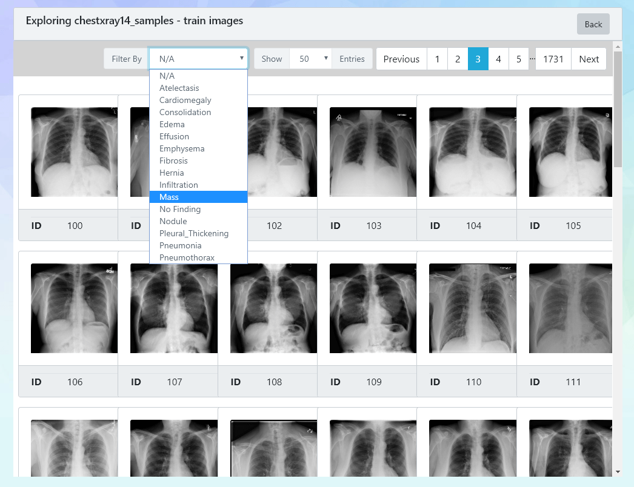634x487 pixels.
Task: Choose Cardiomegaly filter option
Action: (x=198, y=100)
